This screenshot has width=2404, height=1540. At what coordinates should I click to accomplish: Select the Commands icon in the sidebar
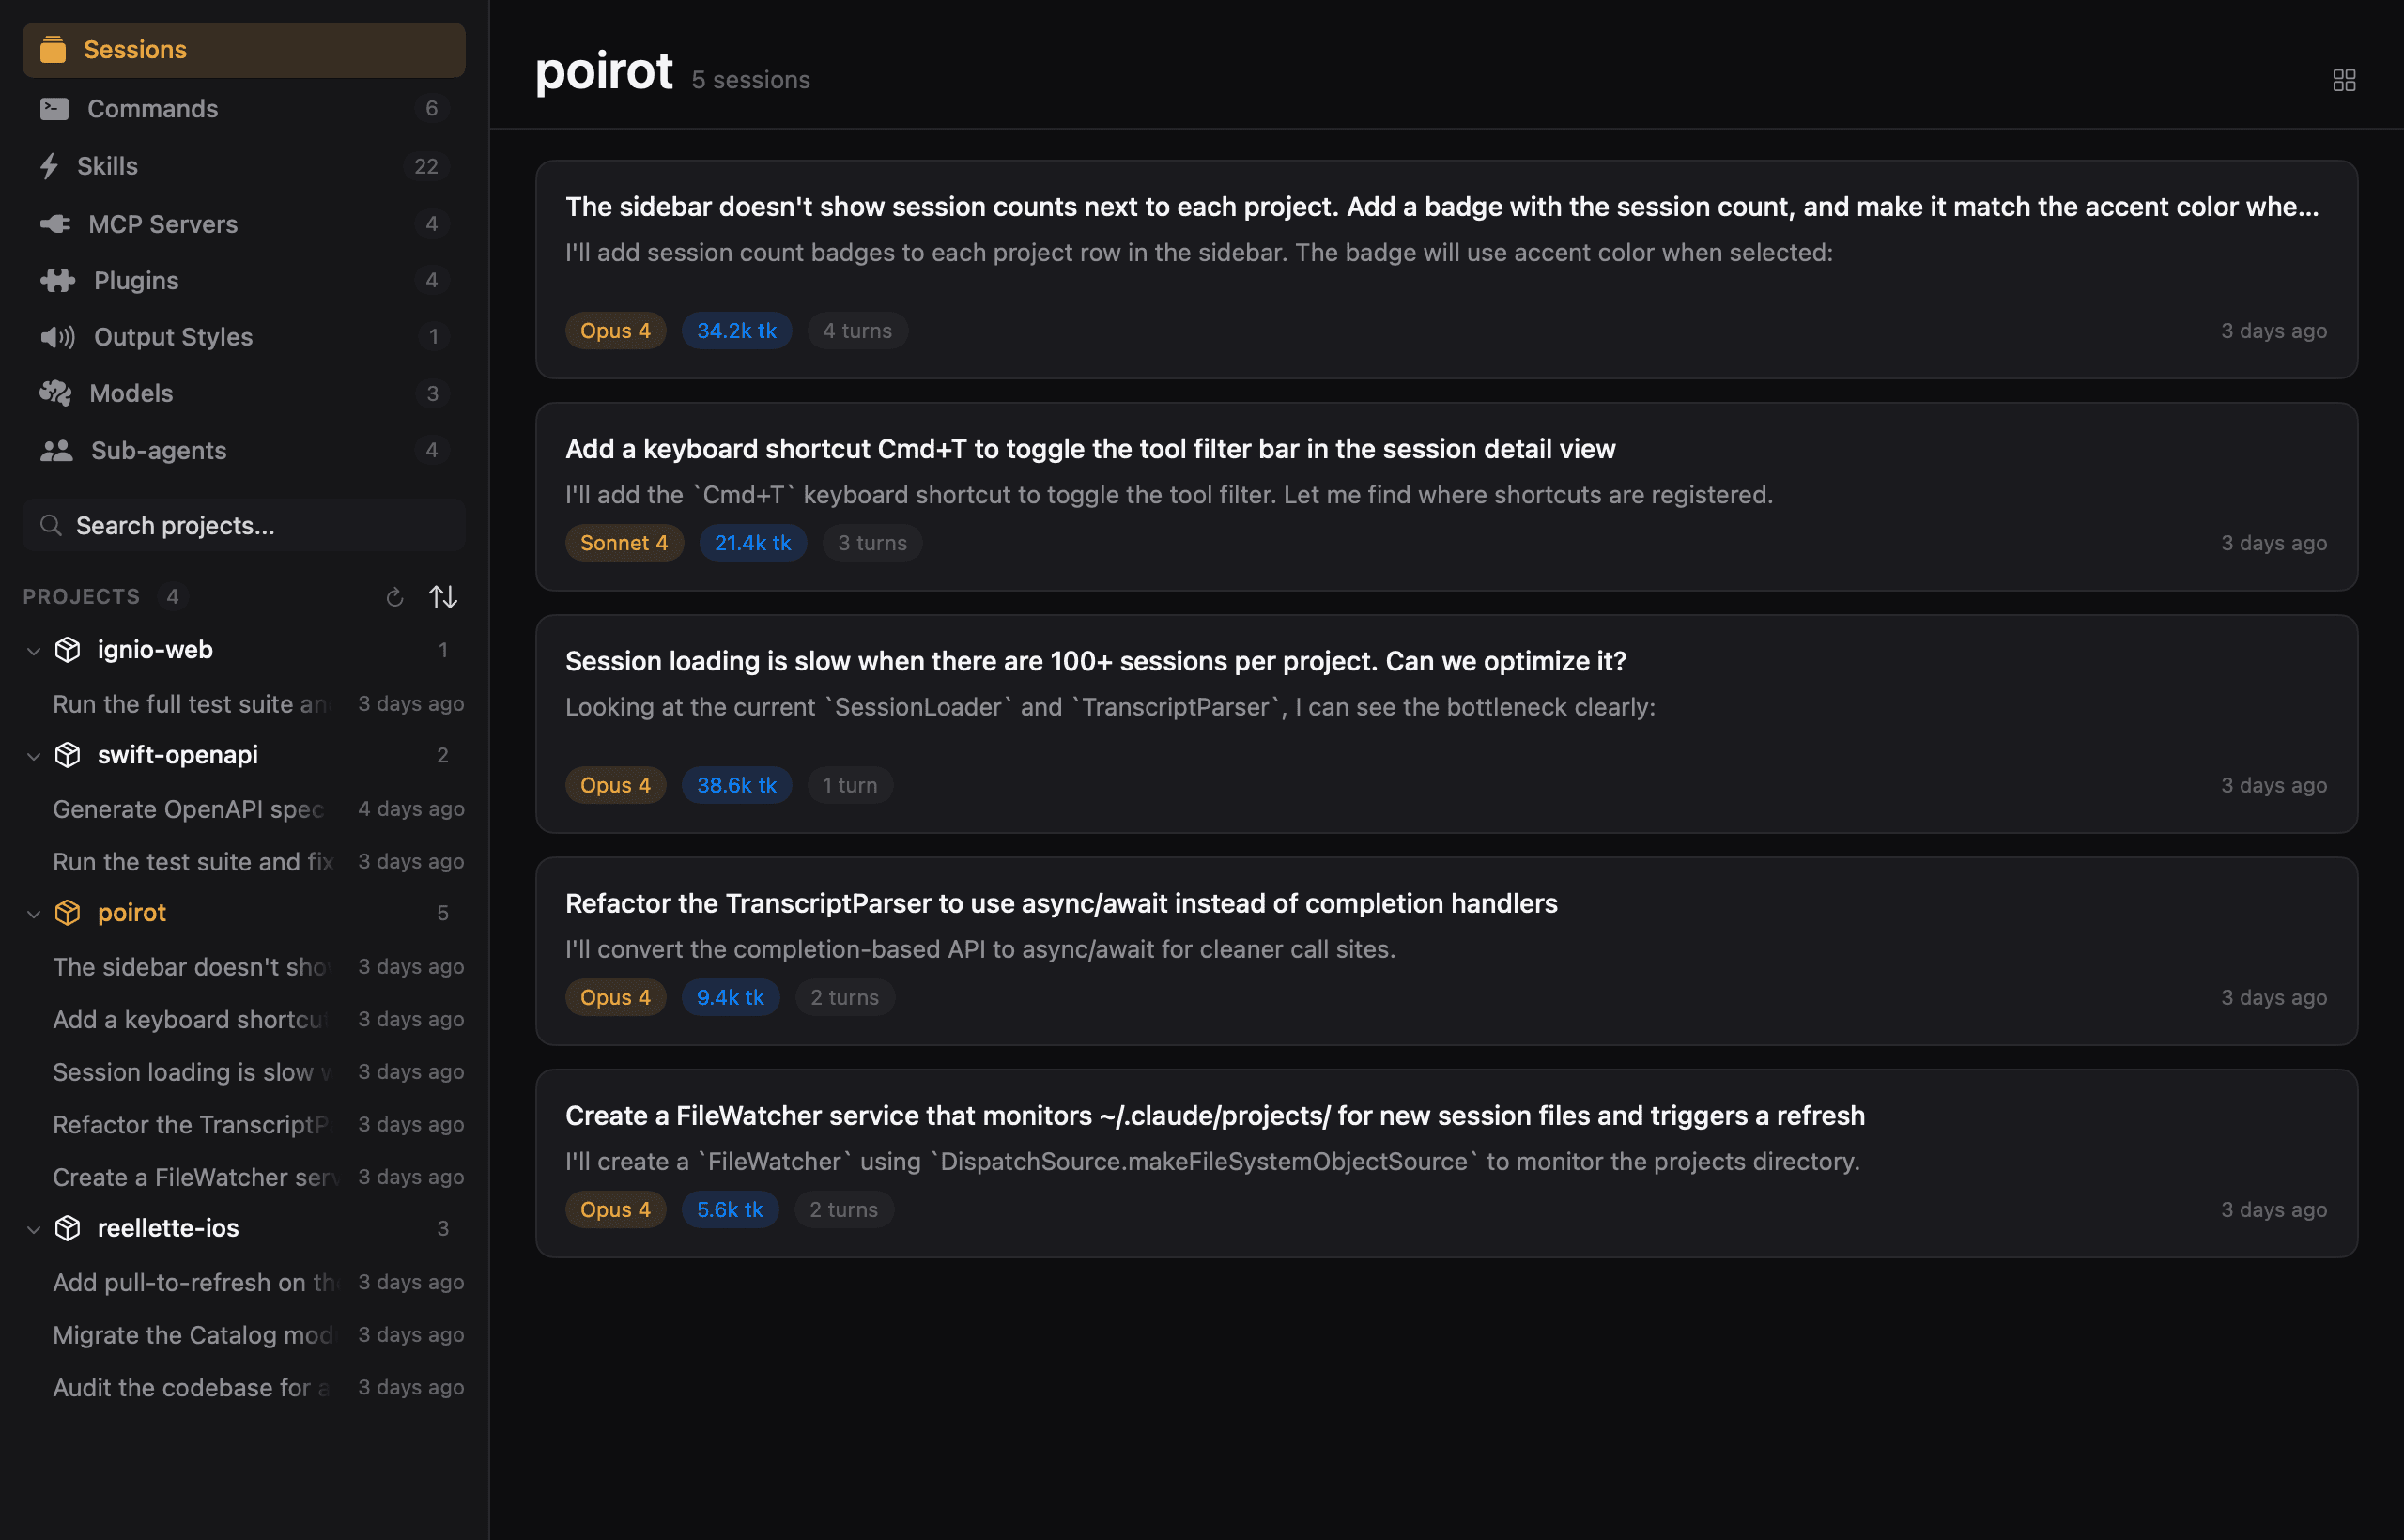pos(55,108)
